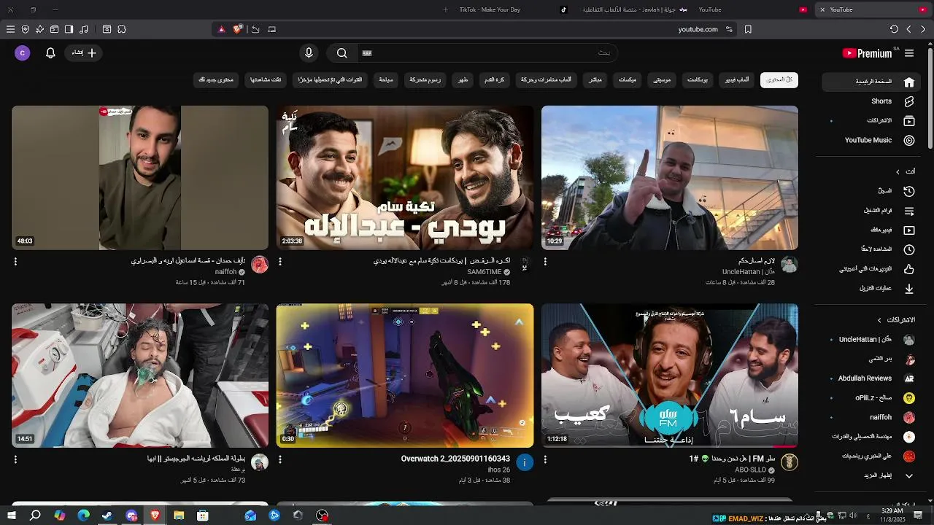Open site settings icon next to youtube.com
The height and width of the screenshot is (525, 934).
point(729,29)
